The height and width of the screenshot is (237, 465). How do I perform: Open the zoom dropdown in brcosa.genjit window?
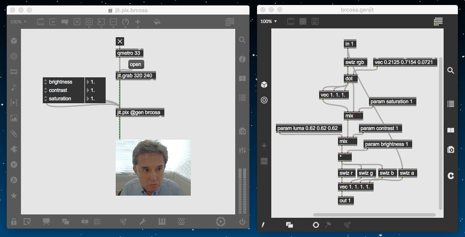click(x=269, y=21)
